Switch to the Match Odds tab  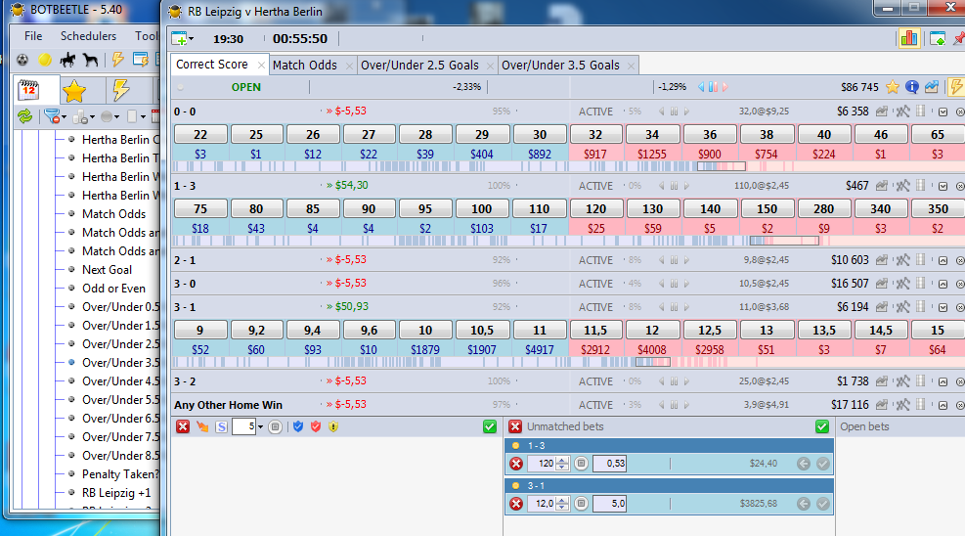[305, 66]
